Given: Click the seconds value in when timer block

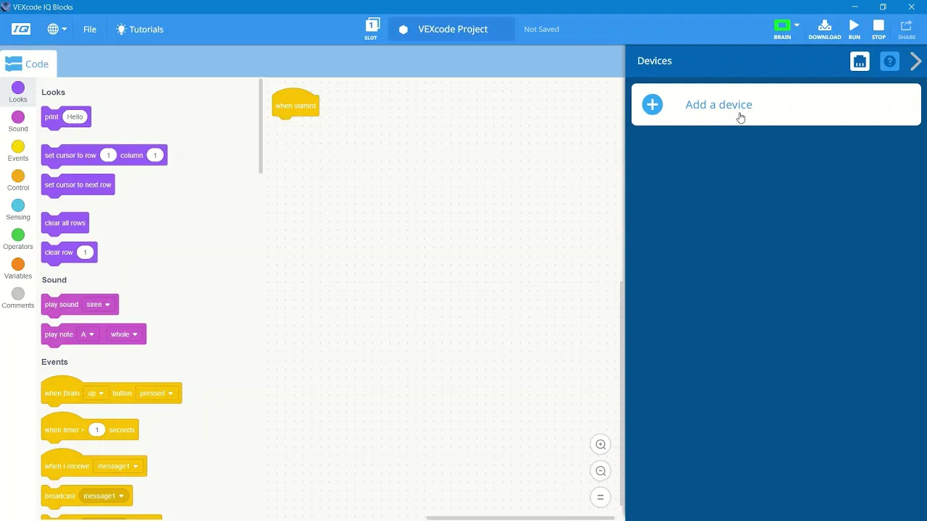Looking at the screenshot, I should coord(96,430).
